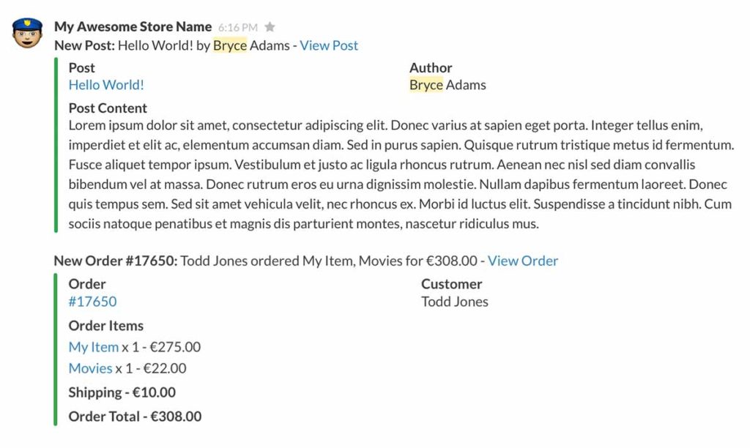Screen dimensions: 750x448
Task: Click the New Order #17650 bold heading
Action: pos(116,261)
